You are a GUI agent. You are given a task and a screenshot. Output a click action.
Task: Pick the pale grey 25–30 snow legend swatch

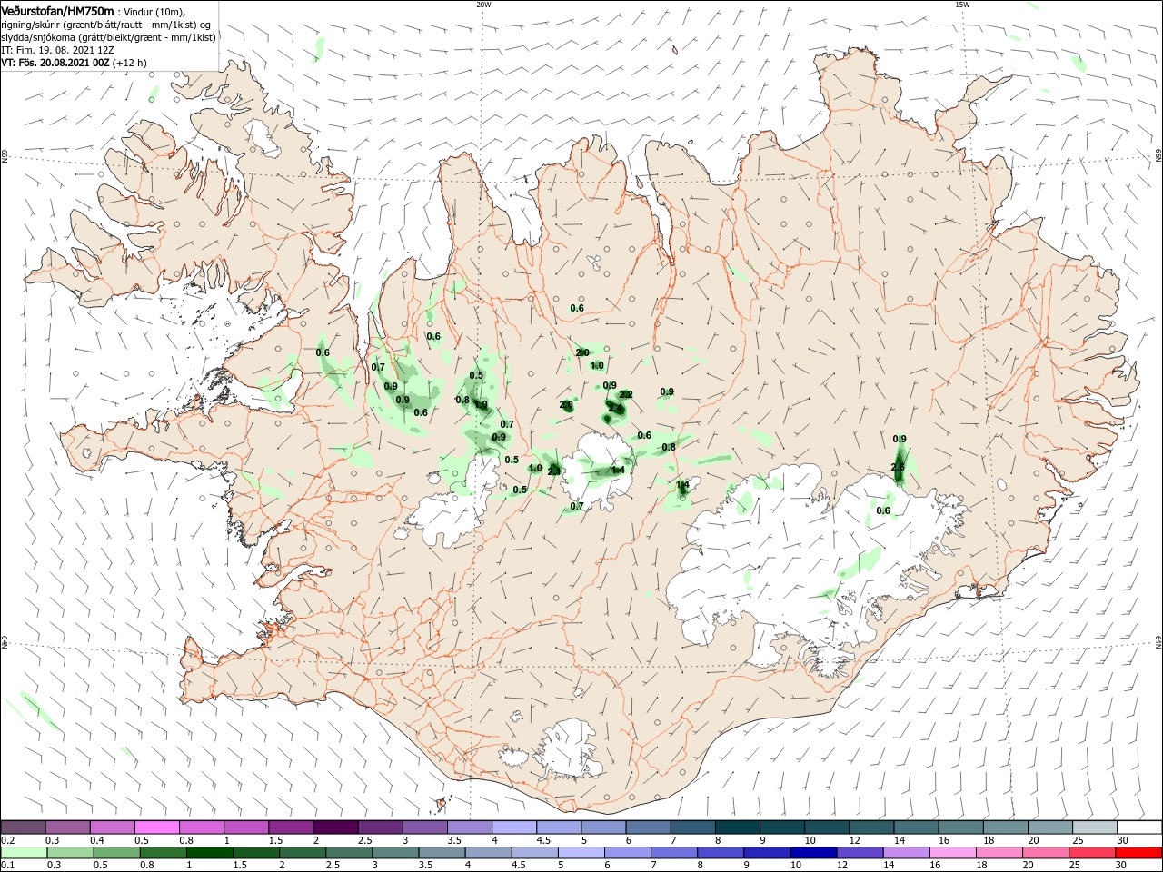pyautogui.click(x=1096, y=827)
